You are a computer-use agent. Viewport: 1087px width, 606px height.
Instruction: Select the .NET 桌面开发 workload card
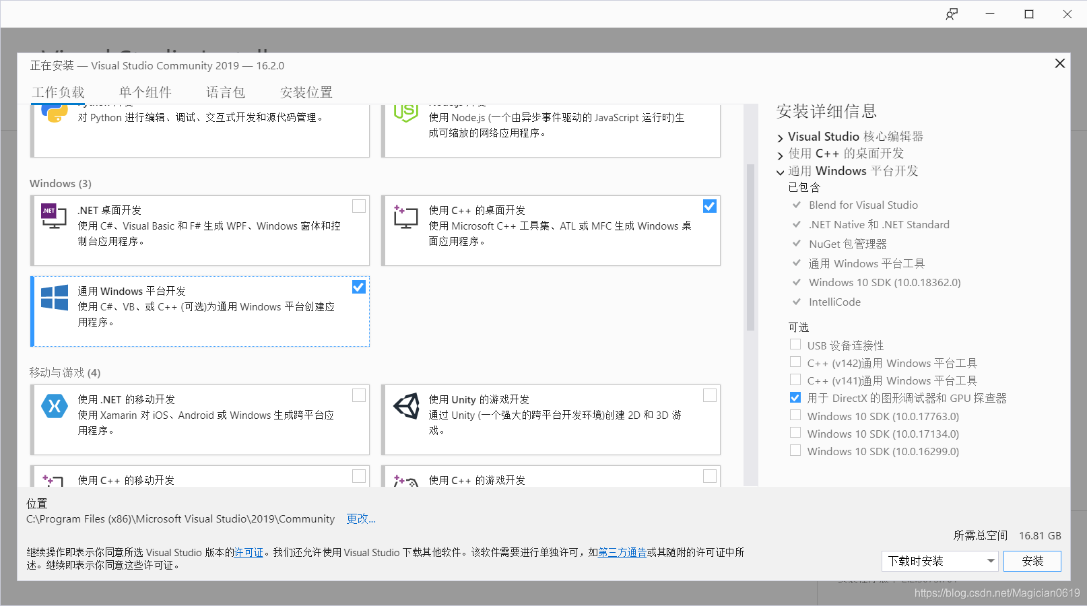(200, 230)
